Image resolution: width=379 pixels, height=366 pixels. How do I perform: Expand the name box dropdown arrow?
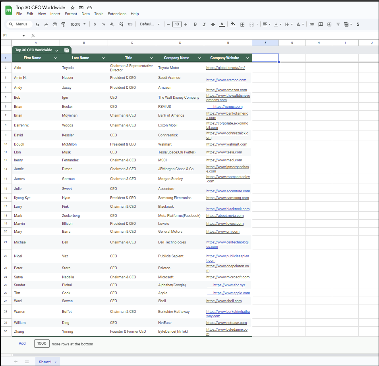tap(24, 36)
